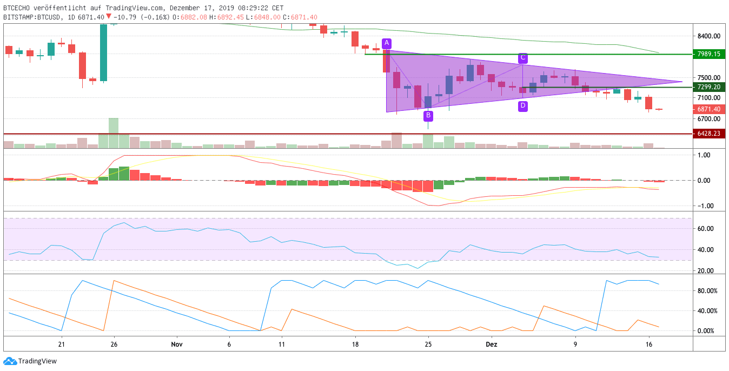Viewport: 729px width, 371px height.
Task: Select the purple point A marker
Action: [x=386, y=43]
